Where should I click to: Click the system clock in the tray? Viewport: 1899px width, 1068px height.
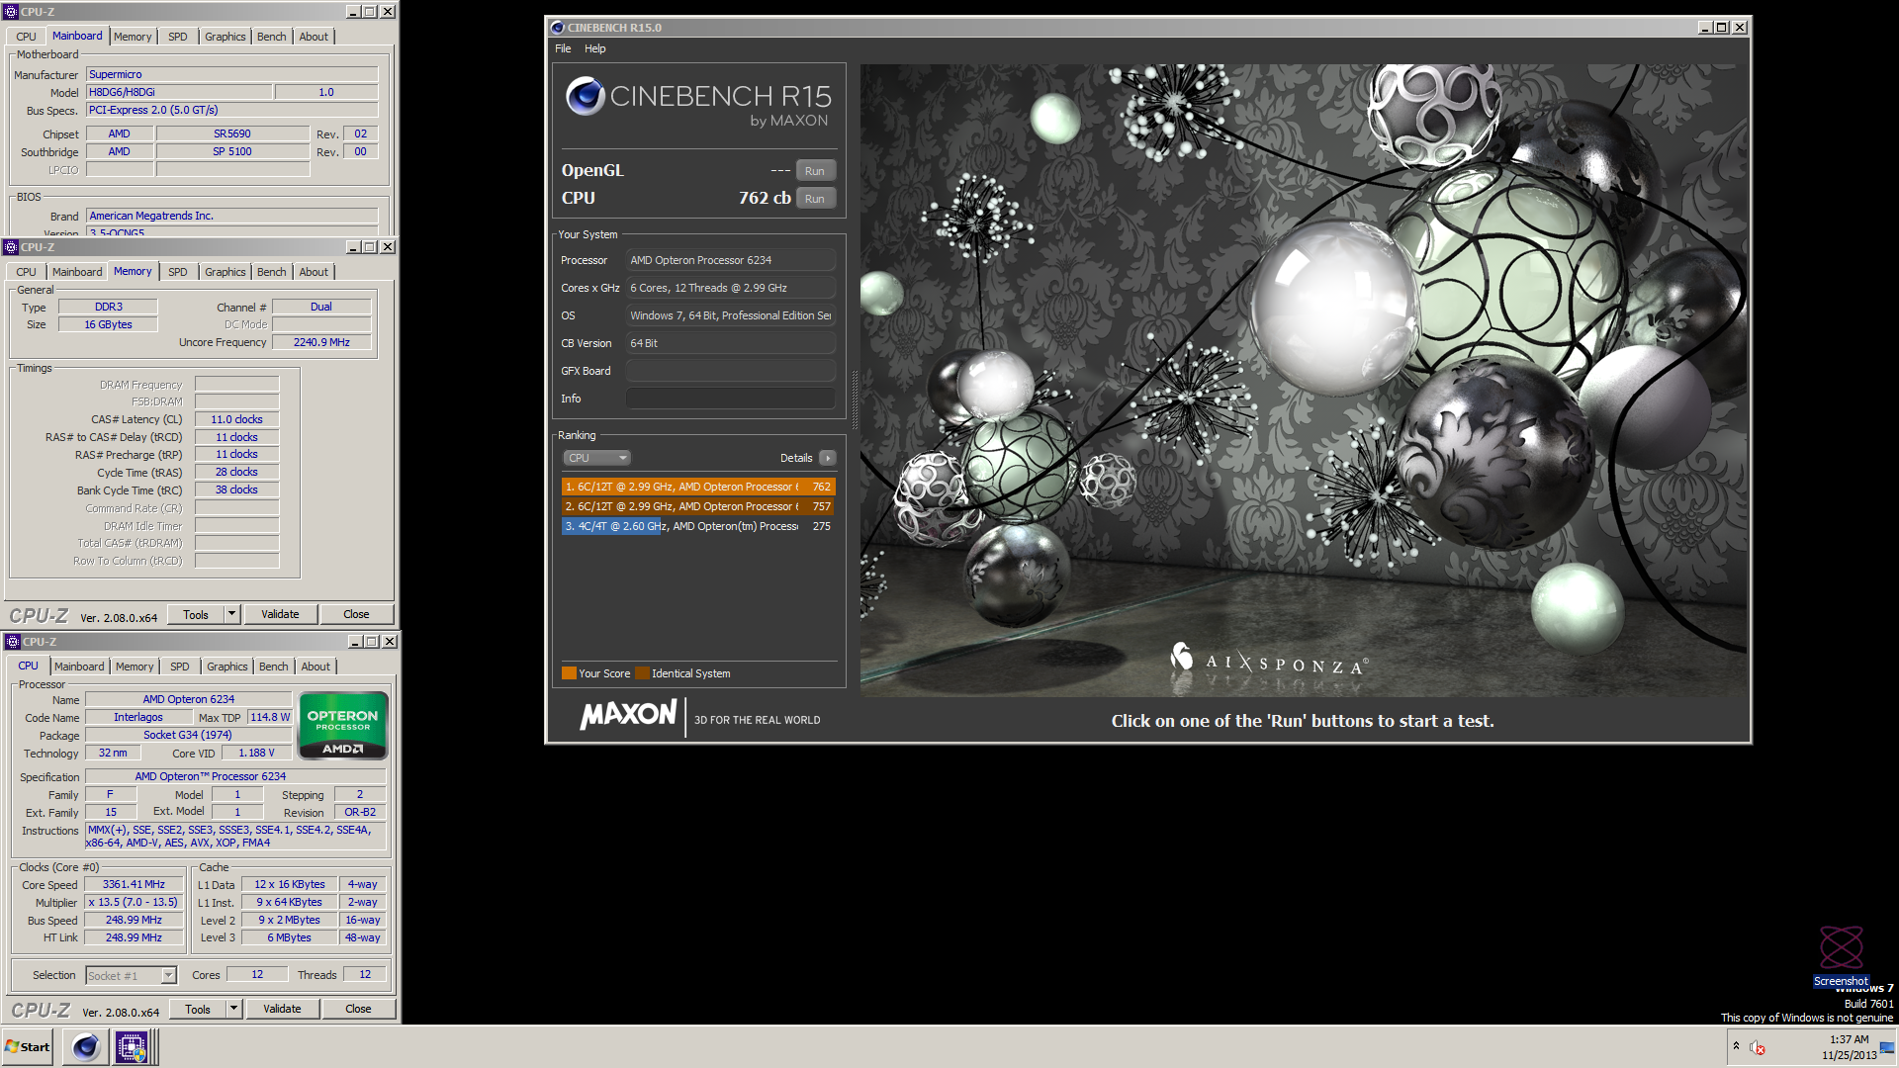click(x=1849, y=1047)
